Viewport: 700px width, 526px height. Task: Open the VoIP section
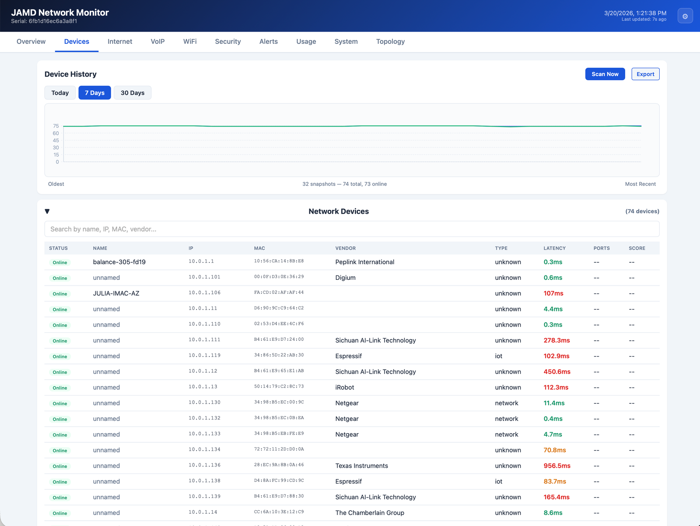click(x=157, y=42)
